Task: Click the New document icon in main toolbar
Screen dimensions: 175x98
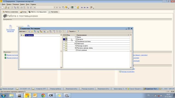Action: (2, 7)
